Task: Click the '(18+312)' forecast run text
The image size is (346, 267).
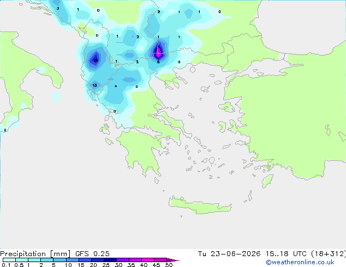Action: pyautogui.click(x=329, y=254)
